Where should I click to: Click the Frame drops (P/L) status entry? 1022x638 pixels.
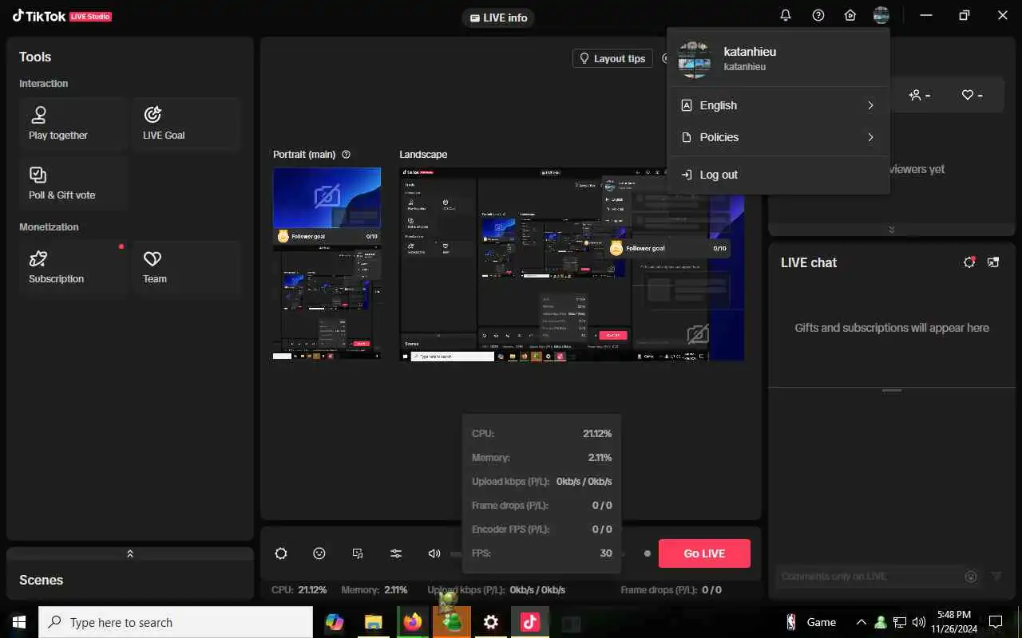pos(671,590)
